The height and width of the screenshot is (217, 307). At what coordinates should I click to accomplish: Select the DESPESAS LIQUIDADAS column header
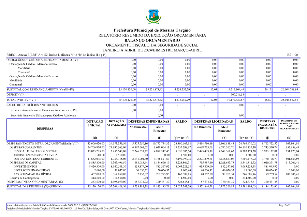click(x=214, y=121)
